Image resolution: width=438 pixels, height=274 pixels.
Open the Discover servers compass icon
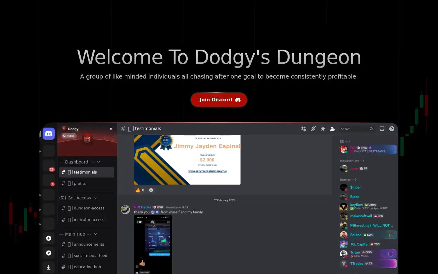(49, 253)
